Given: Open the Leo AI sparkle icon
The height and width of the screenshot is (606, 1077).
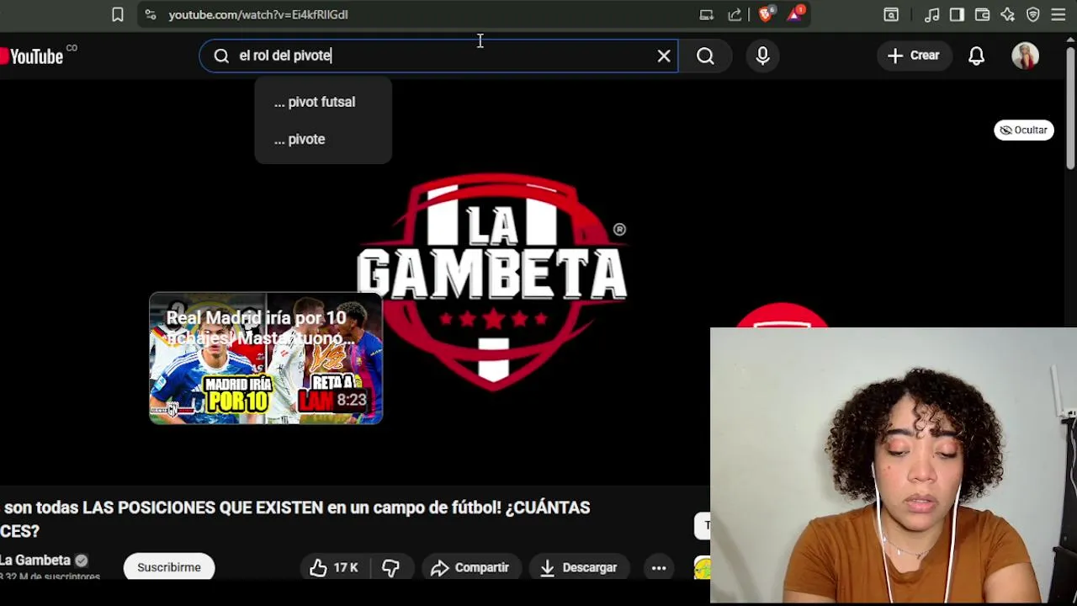Looking at the screenshot, I should point(1008,14).
